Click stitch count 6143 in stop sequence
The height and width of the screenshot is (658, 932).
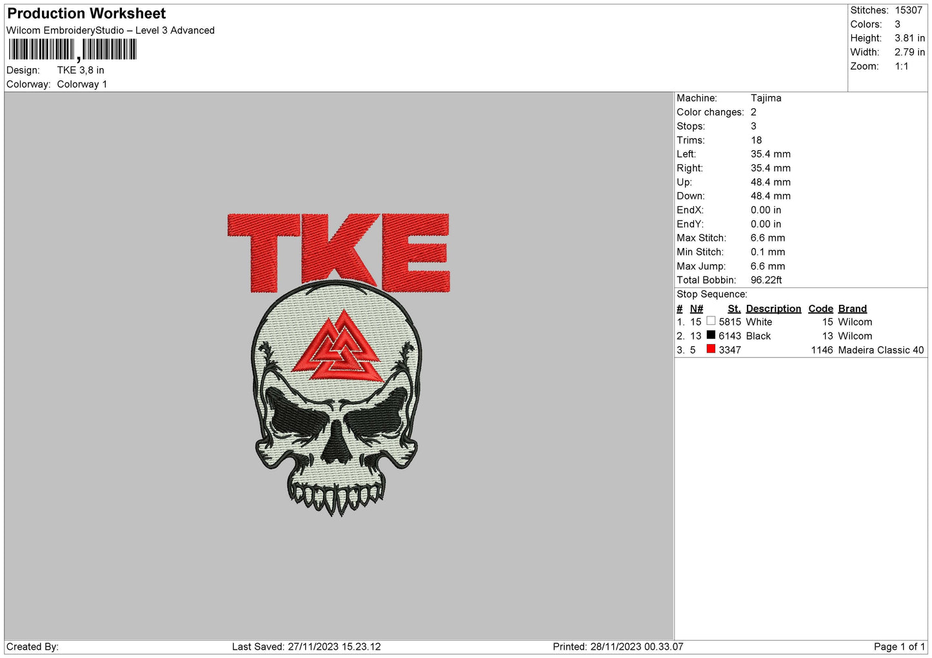click(x=729, y=336)
